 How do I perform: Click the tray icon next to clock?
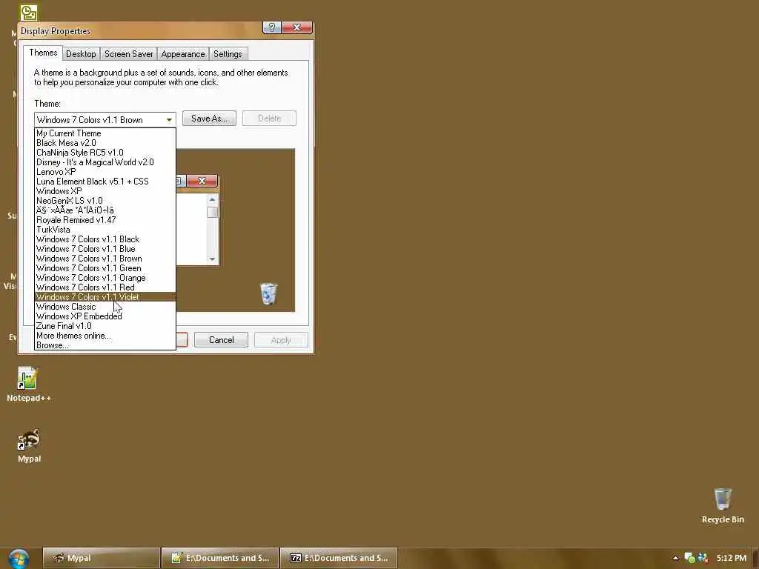[x=703, y=559]
